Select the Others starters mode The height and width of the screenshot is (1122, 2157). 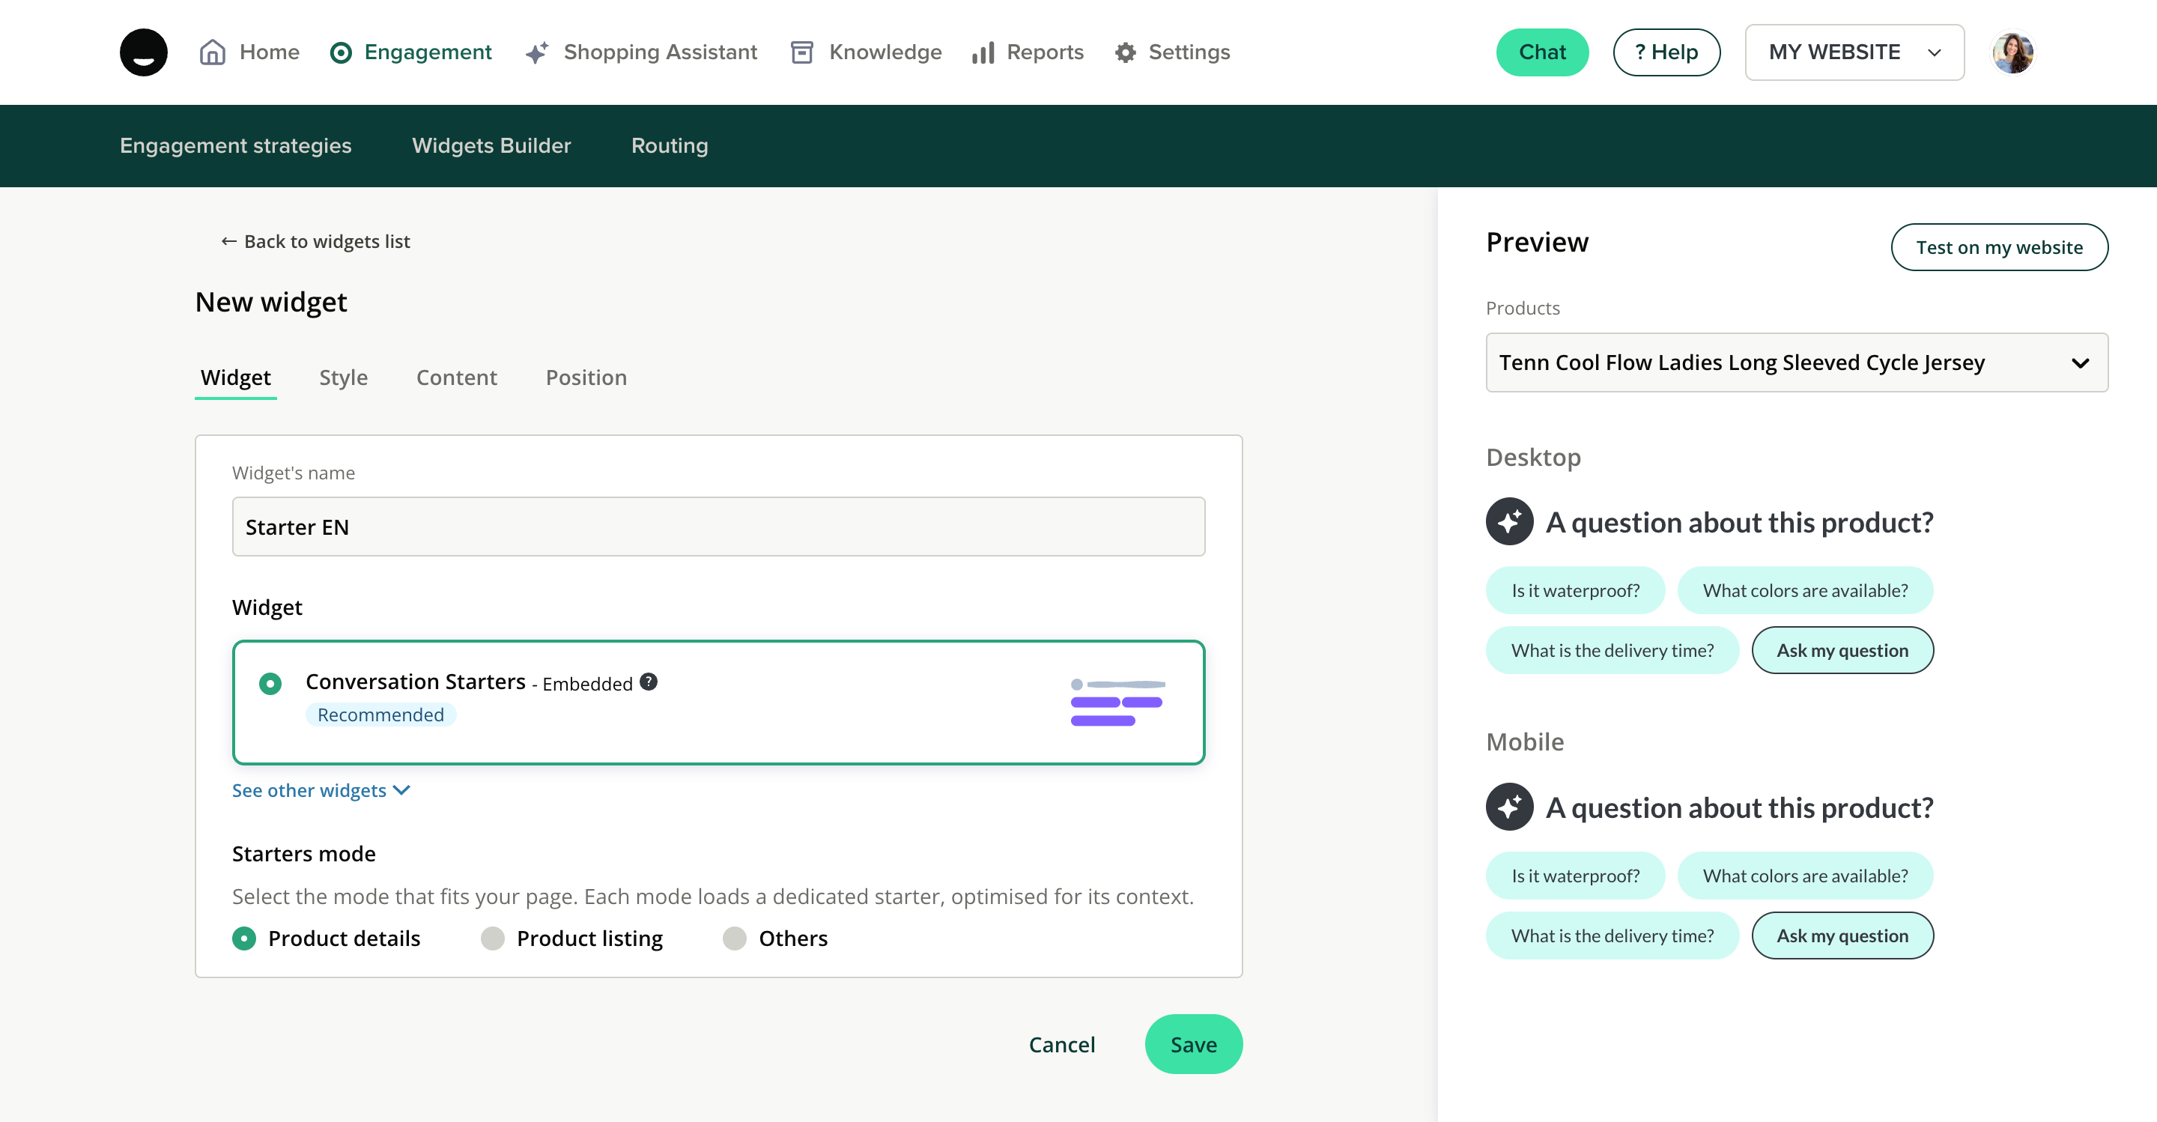coord(734,938)
